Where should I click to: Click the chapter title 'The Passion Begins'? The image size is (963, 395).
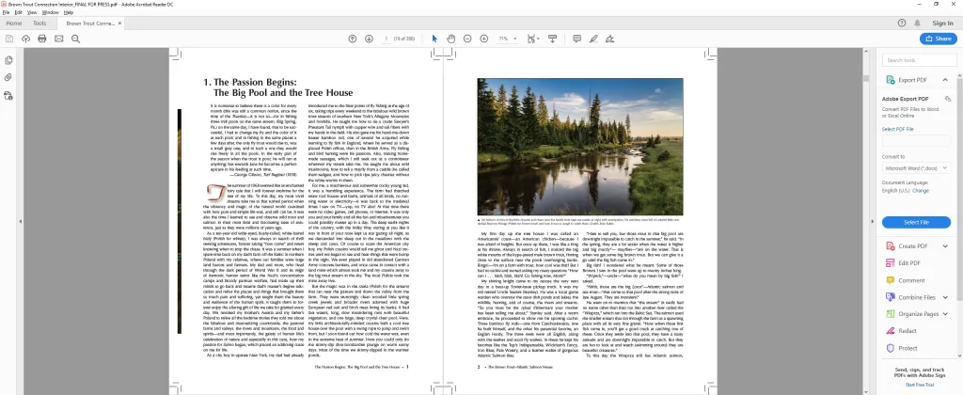tap(256, 82)
